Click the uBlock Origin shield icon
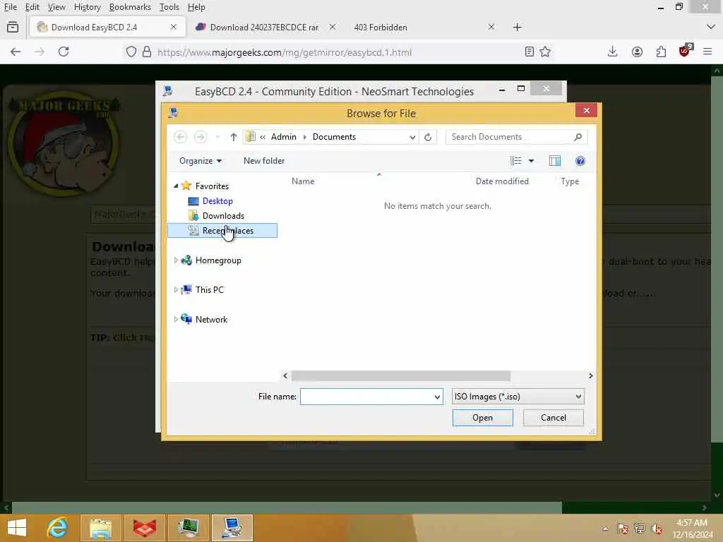This screenshot has width=723, height=542. click(685, 51)
